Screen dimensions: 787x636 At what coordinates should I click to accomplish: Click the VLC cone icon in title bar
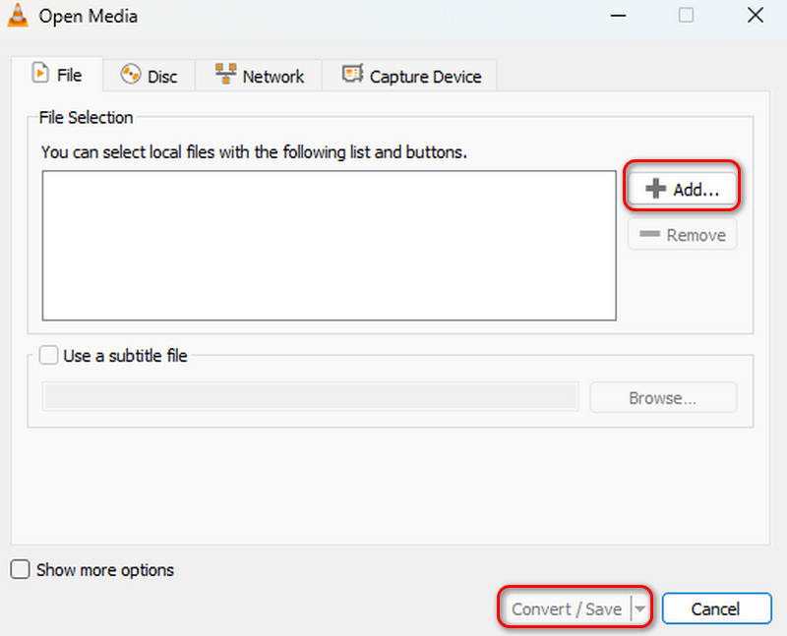[x=17, y=16]
